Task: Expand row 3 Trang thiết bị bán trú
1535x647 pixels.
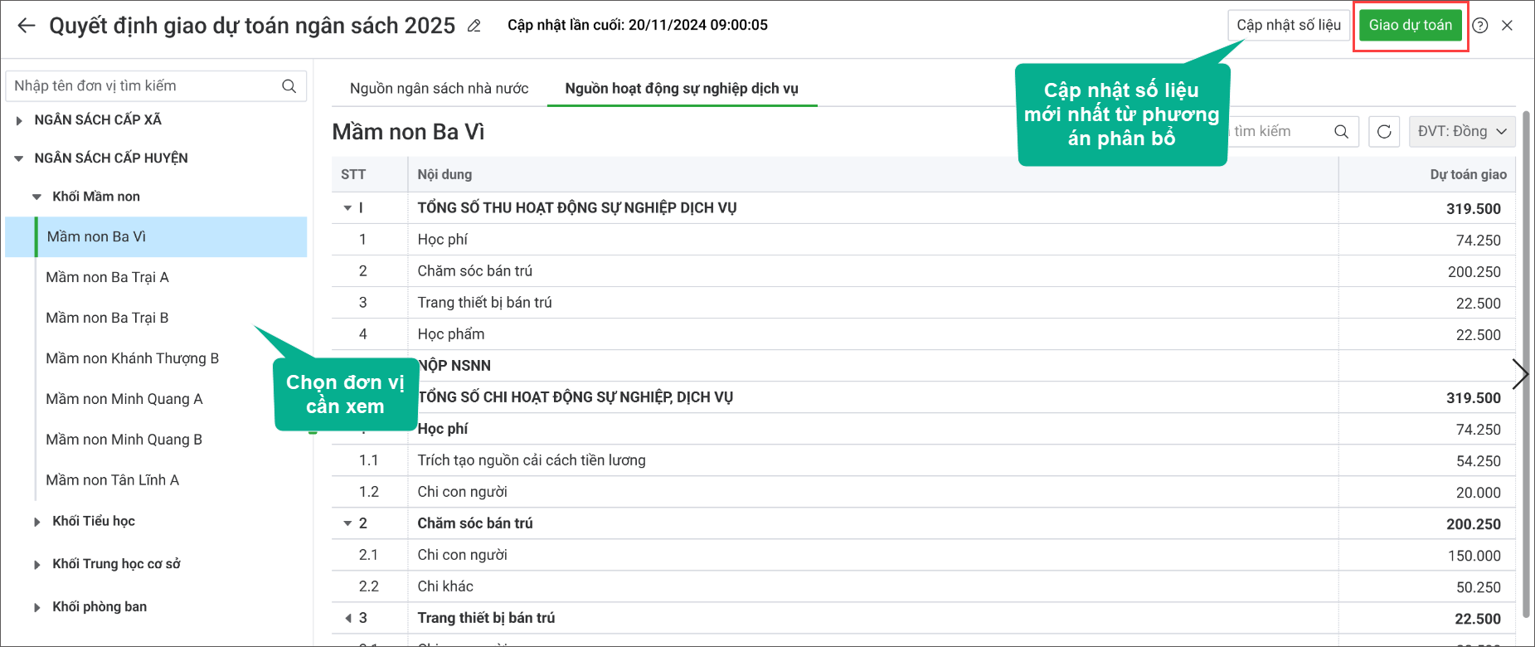Action: 347,618
